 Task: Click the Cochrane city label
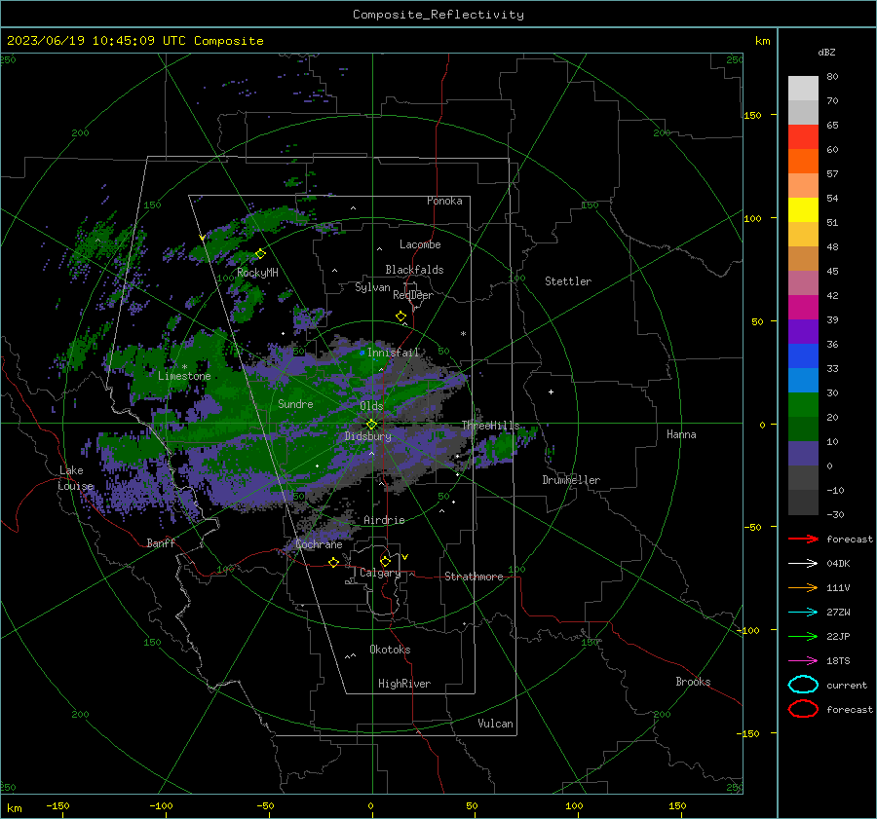click(319, 544)
